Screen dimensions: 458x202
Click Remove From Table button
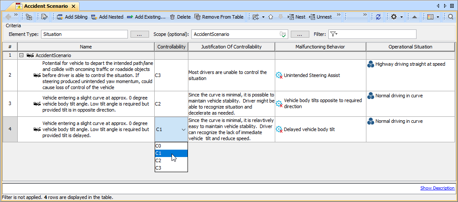(219, 17)
